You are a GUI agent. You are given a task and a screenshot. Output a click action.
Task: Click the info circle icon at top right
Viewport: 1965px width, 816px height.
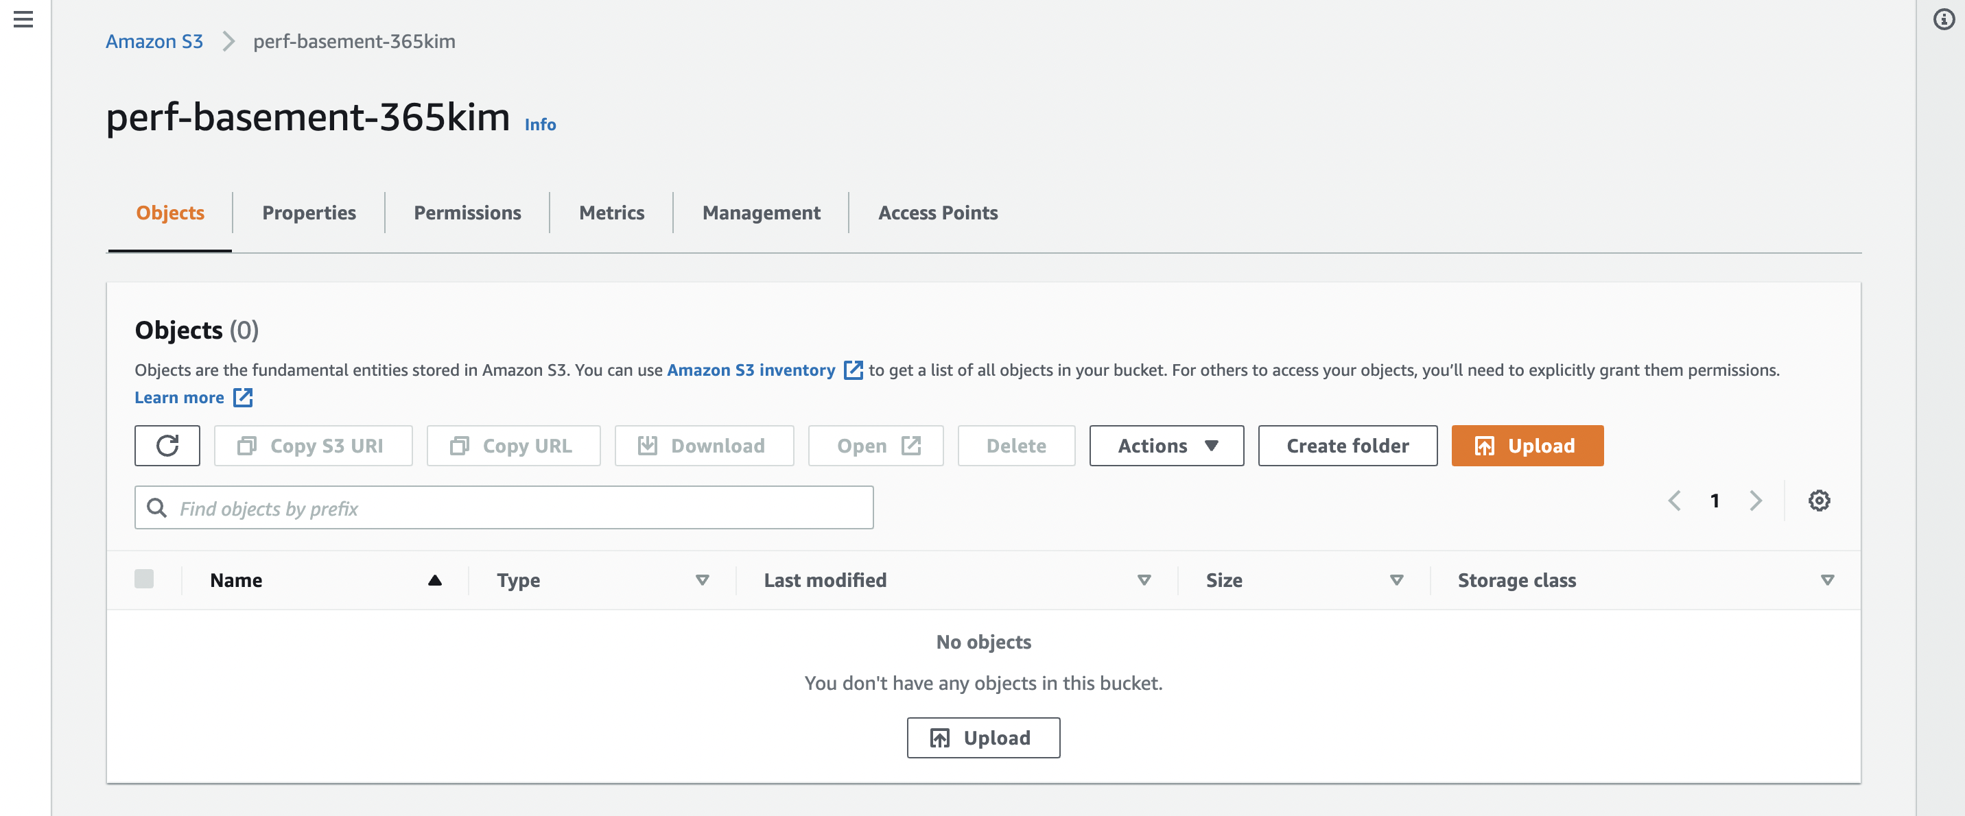pos(1943,19)
